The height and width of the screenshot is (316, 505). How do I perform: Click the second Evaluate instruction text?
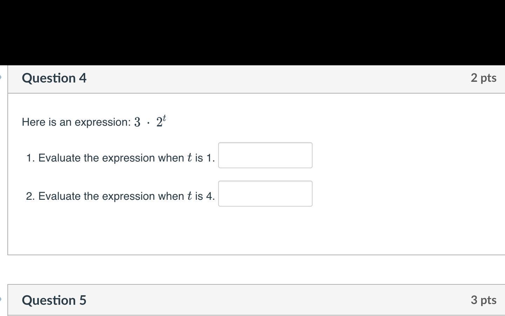(111, 196)
